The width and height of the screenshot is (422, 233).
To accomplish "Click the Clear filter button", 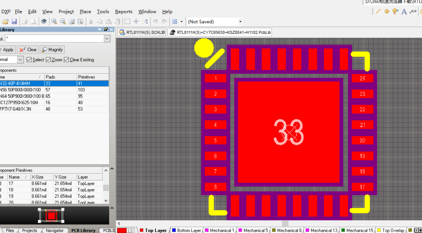I will tap(28, 50).
